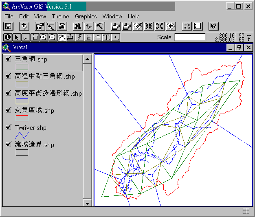Viewport: 255px width, 217px height.
Task: Click the Find binoculars icon
Action: [x=78, y=26]
